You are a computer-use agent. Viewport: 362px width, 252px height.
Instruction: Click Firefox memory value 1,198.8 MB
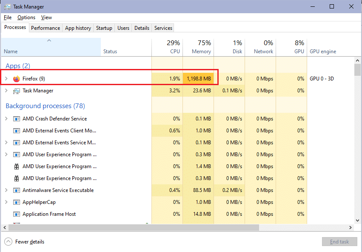[198, 79]
